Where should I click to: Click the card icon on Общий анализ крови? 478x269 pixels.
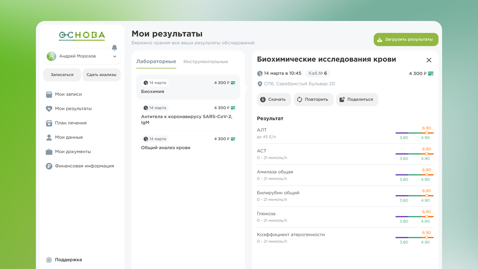coord(233,139)
